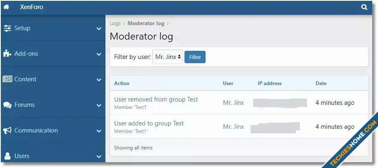The height and width of the screenshot is (168, 378).
Task: Open 'User removed from group Test' entry
Action: (156, 99)
